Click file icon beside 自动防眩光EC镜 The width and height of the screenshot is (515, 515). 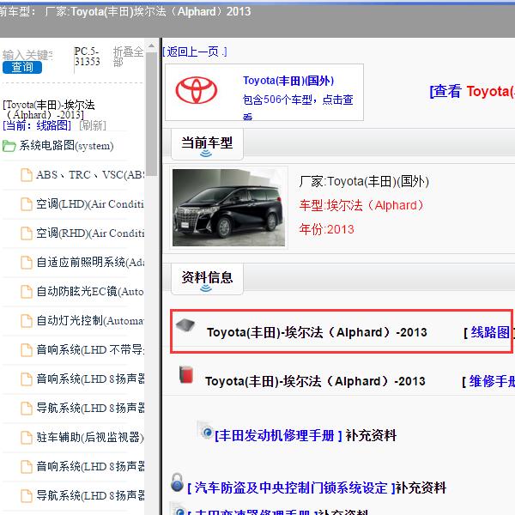pos(27,291)
